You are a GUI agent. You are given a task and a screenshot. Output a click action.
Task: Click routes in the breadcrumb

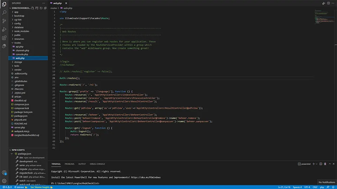[53, 8]
